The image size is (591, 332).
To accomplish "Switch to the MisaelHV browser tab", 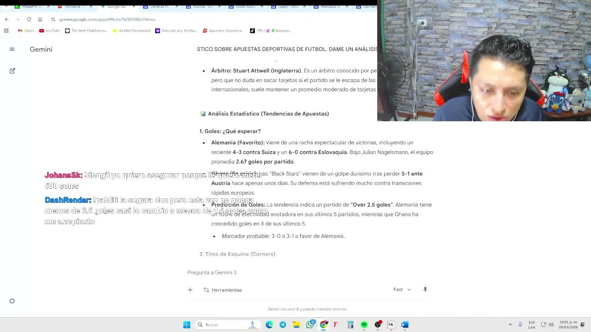I will pyautogui.click(x=31, y=7).
